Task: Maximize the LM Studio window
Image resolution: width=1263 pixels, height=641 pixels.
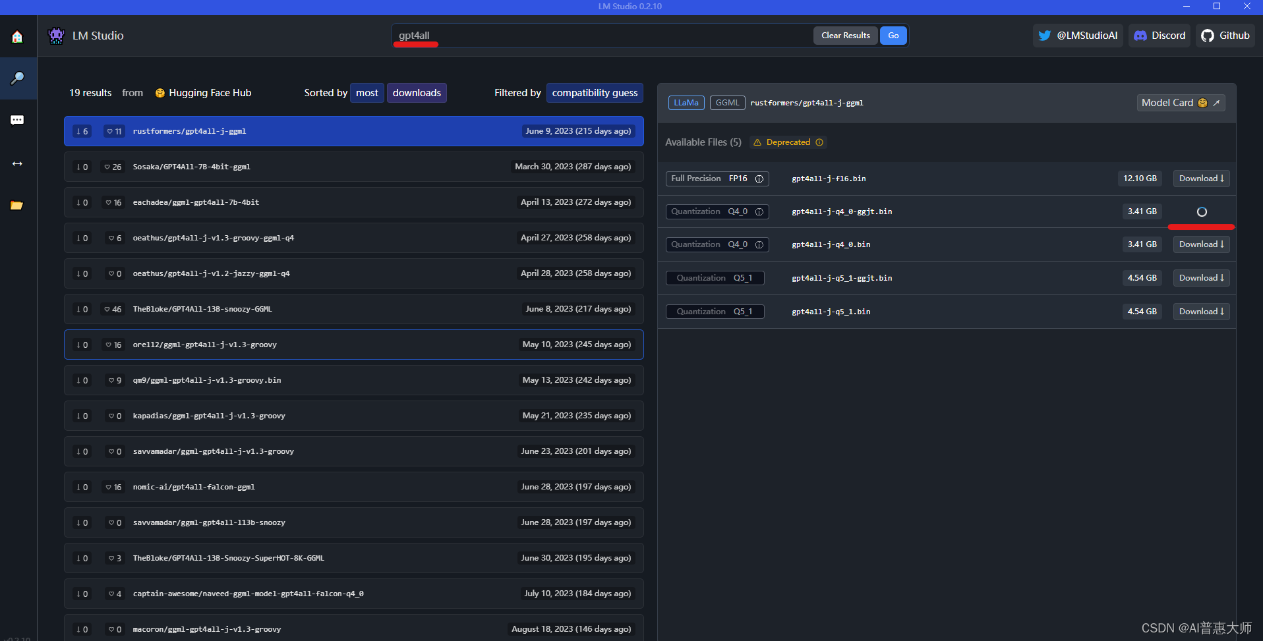Action: tap(1217, 7)
